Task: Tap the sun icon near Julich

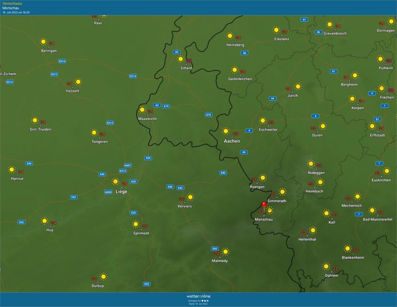Action: (x=298, y=86)
